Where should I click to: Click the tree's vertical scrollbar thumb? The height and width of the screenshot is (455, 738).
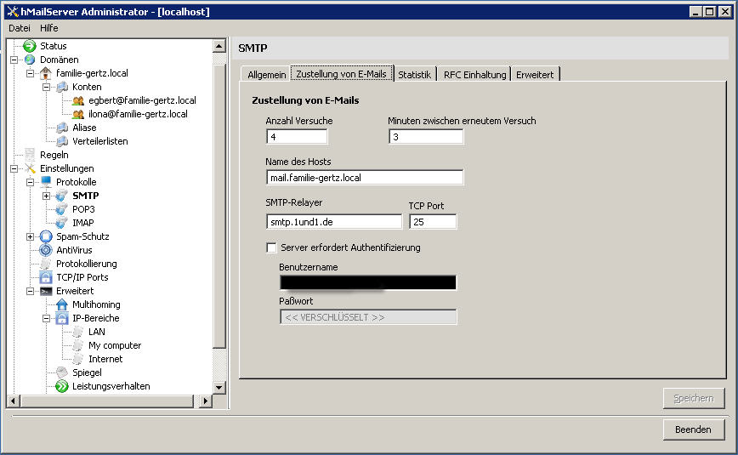[x=219, y=207]
